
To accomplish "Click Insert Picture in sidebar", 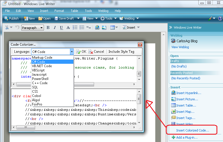I will point(184,99).
